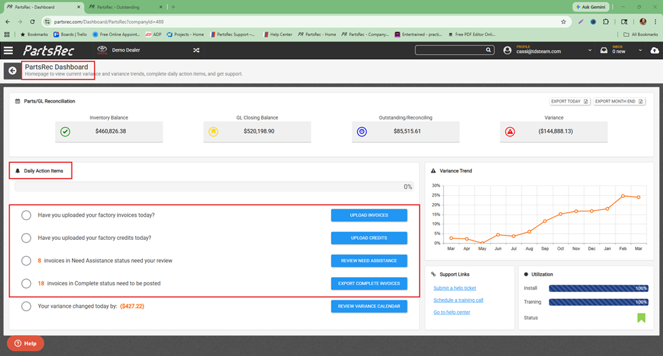The height and width of the screenshot is (356, 663).
Task: Open Chrome three-dot menu
Action: [x=656, y=22]
